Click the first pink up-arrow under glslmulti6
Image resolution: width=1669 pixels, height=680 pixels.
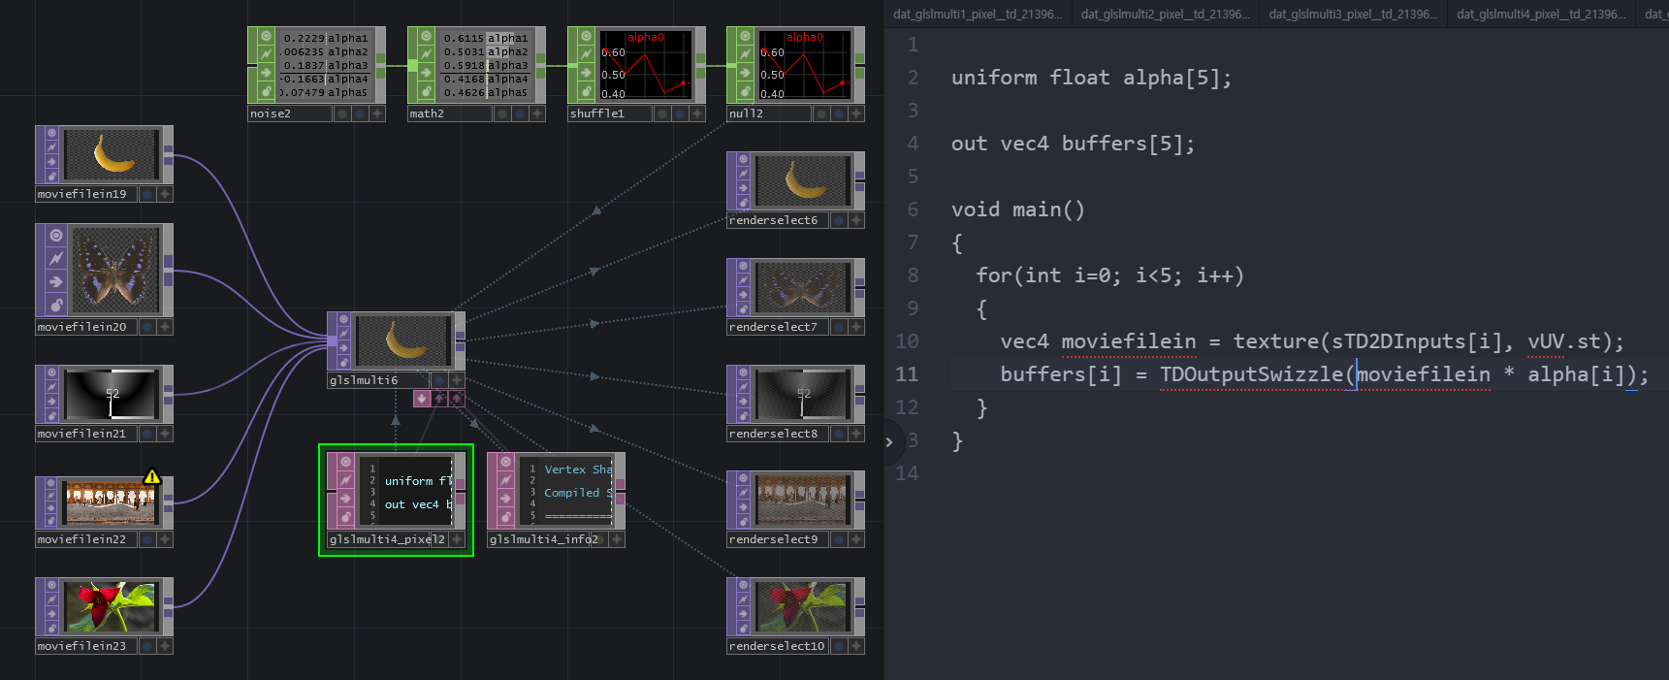pyautogui.click(x=439, y=398)
